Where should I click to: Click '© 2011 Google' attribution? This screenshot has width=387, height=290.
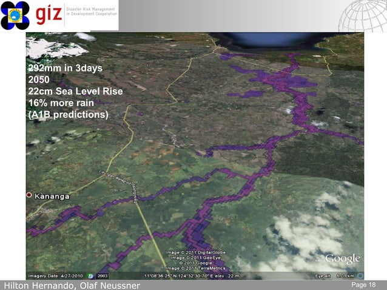195,263
